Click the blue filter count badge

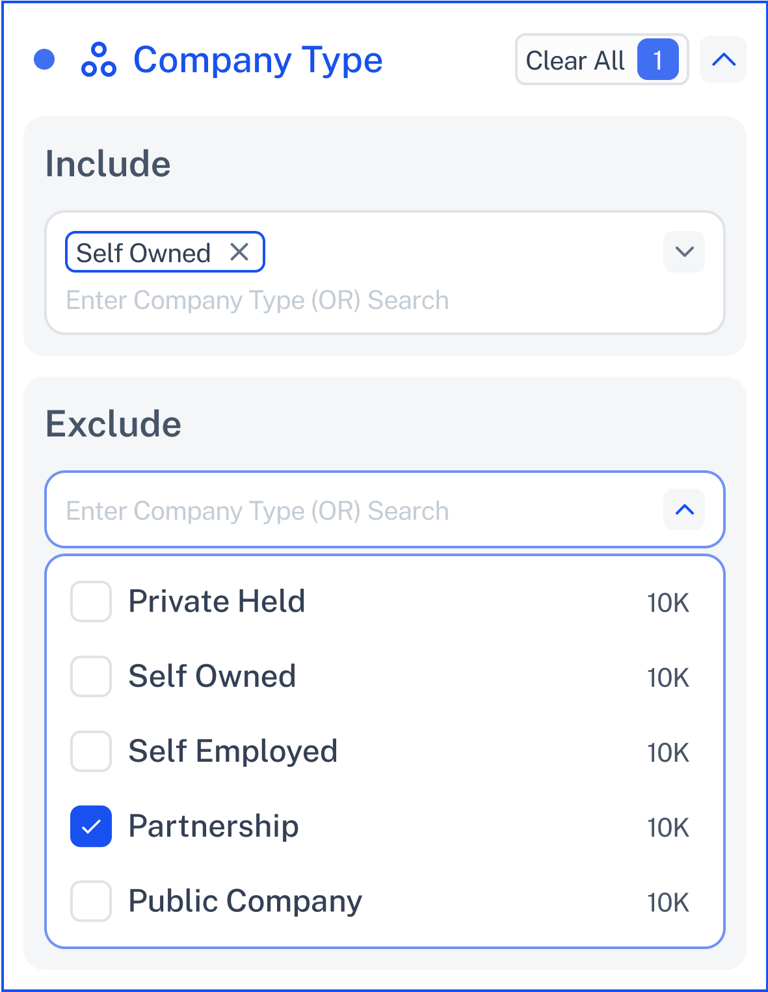[658, 60]
